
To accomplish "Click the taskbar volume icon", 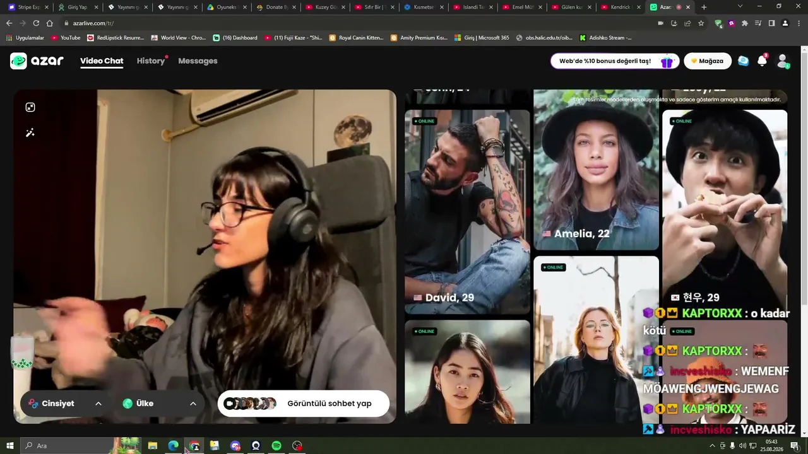I will click(742, 446).
